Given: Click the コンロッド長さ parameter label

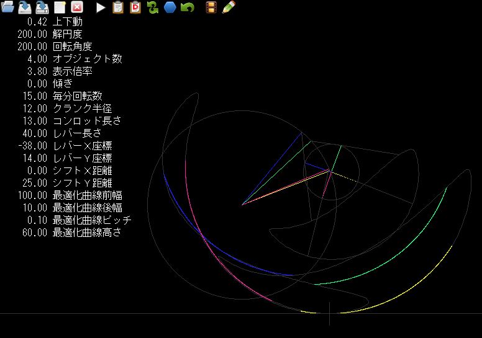Looking at the screenshot, I should click(88, 121).
